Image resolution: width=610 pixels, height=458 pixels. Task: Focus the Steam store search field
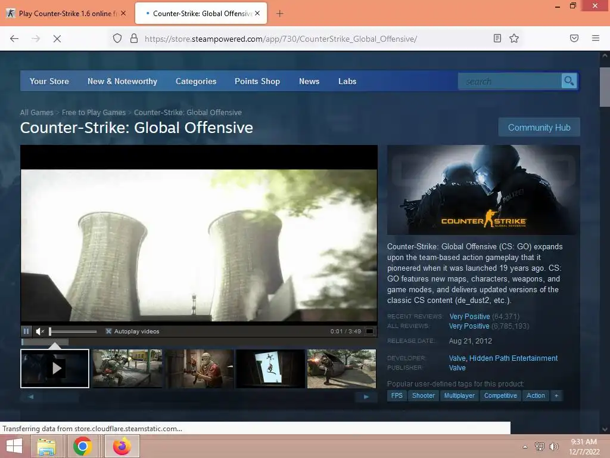[510, 81]
